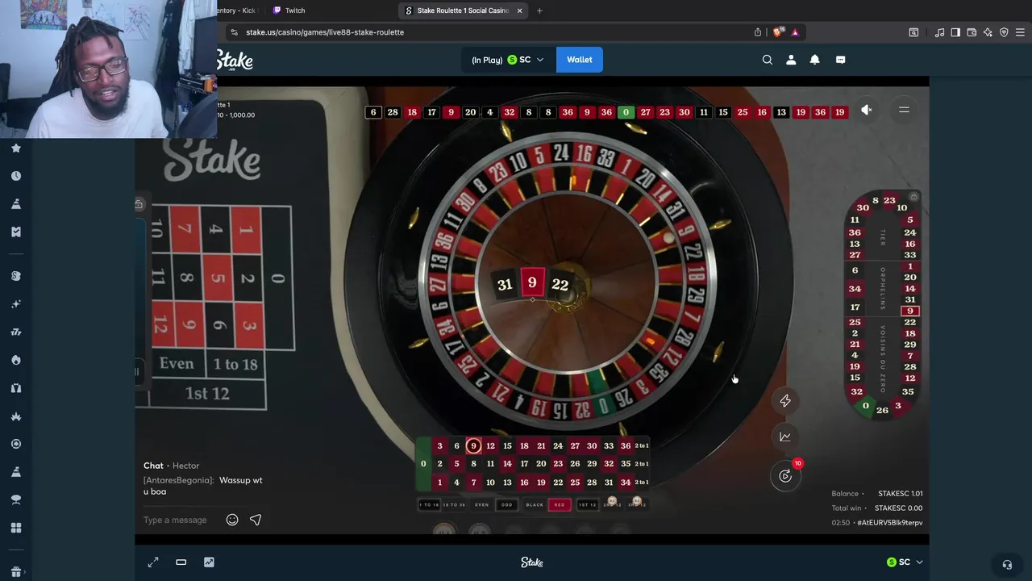Open the live support headset icon
The image size is (1032, 581).
pyautogui.click(x=1007, y=565)
